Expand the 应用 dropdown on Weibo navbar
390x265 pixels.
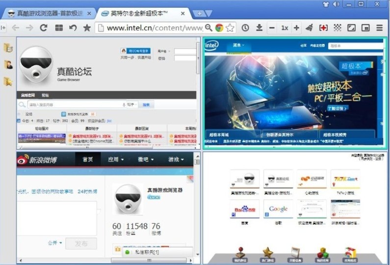(116, 159)
